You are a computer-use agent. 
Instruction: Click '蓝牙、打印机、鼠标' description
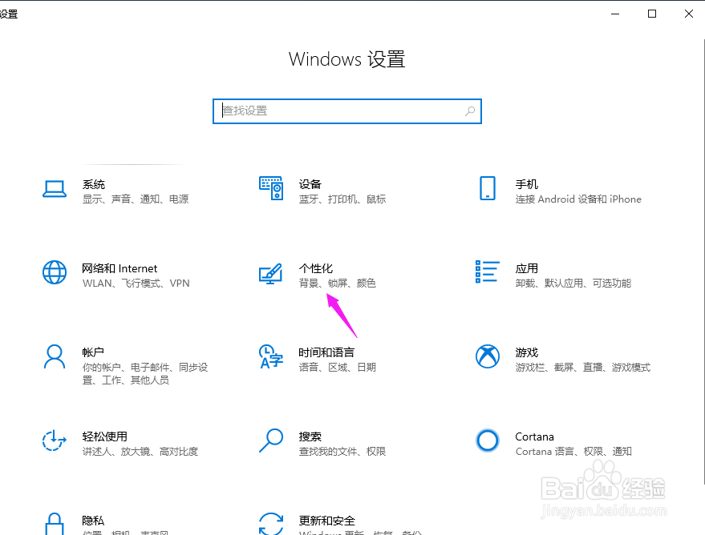pyautogui.click(x=342, y=199)
